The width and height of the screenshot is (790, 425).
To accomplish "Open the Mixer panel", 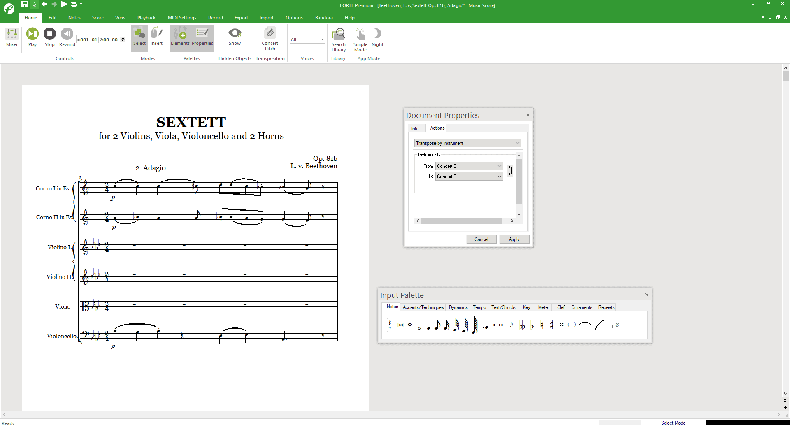I will pyautogui.click(x=12, y=37).
